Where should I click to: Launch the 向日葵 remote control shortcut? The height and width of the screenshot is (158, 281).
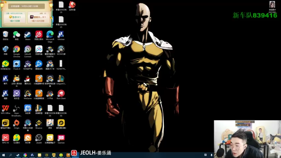pos(28,138)
